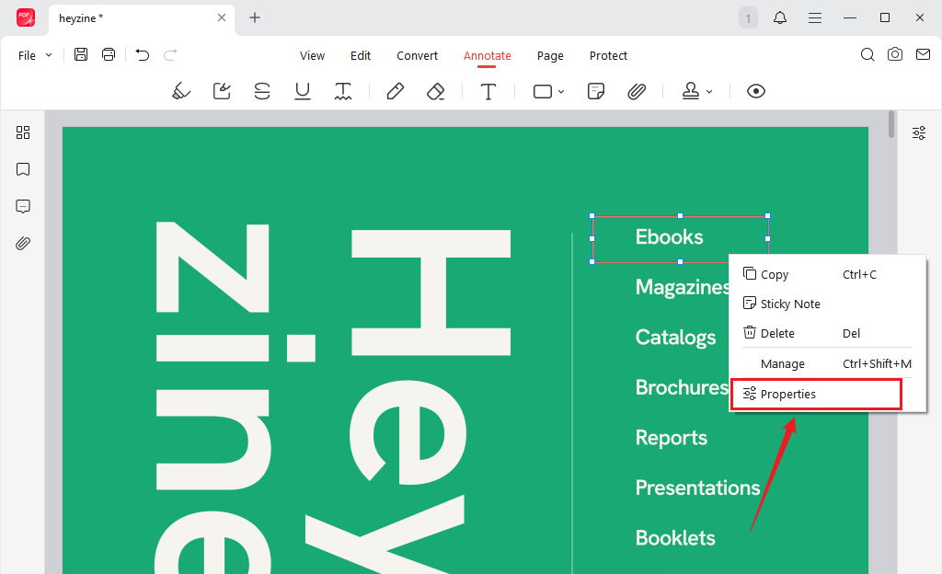Switch to the Edit tab
Screen dimensions: 942x574
[361, 55]
